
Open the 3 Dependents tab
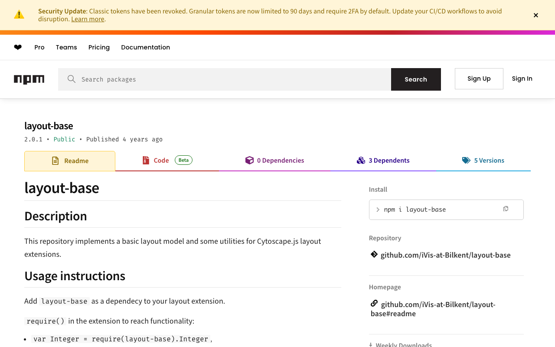(383, 160)
